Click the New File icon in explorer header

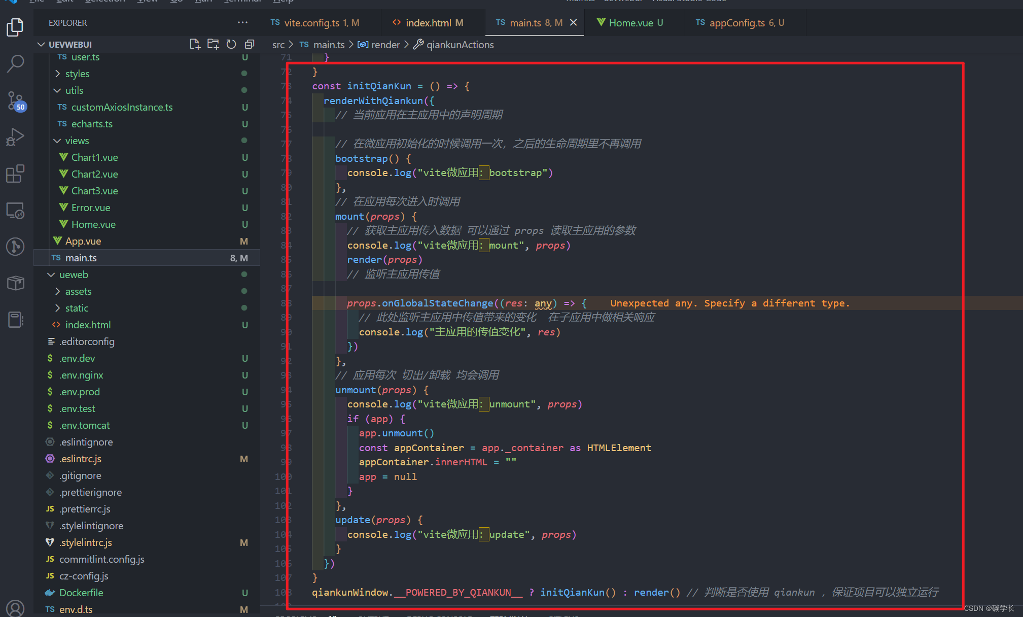pos(195,44)
